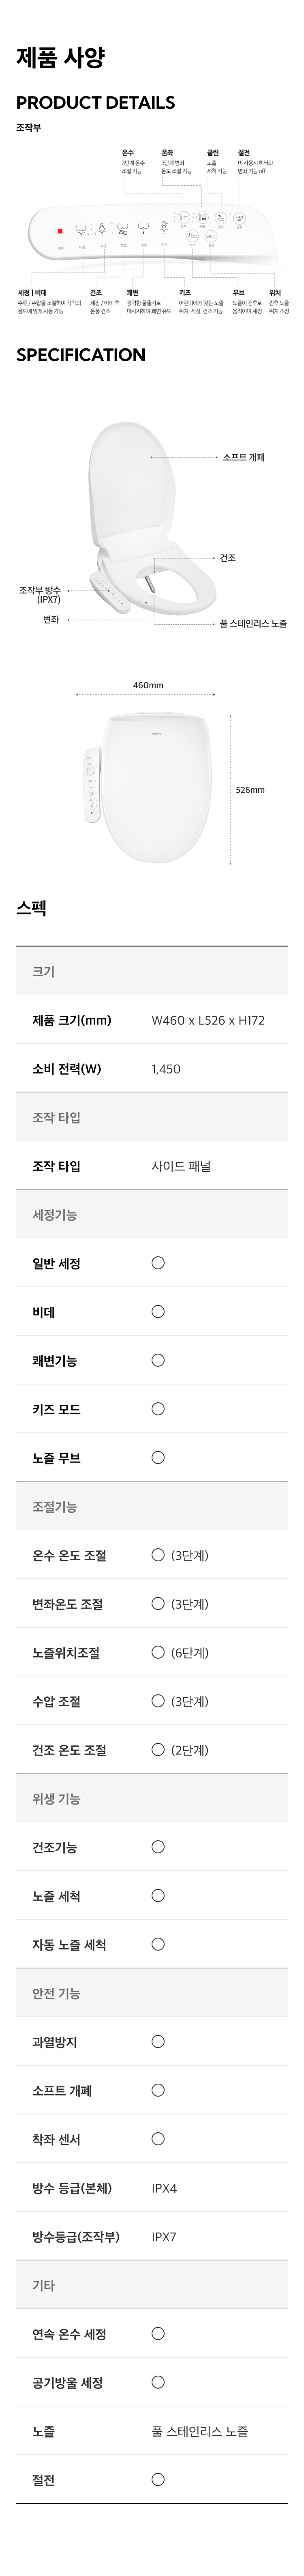304x2576 pixels.
Task: Click the 세정기능 section header row
Action: (x=152, y=1214)
